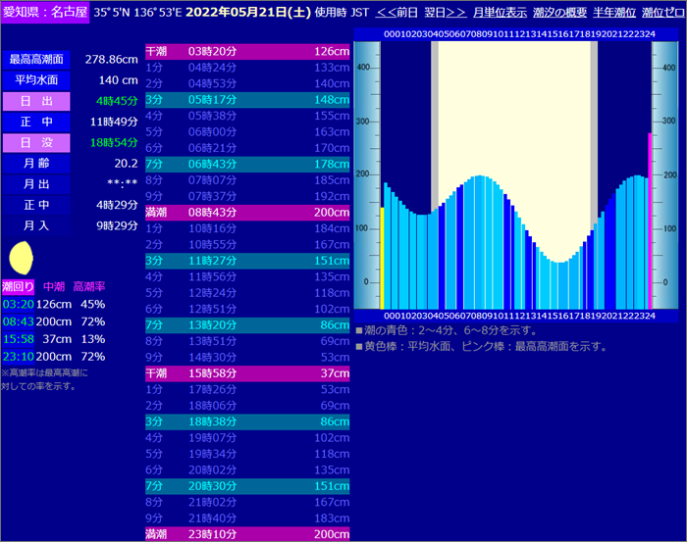Click the 08:43 tide summary row
This screenshot has height=542, width=687.
pos(53,321)
